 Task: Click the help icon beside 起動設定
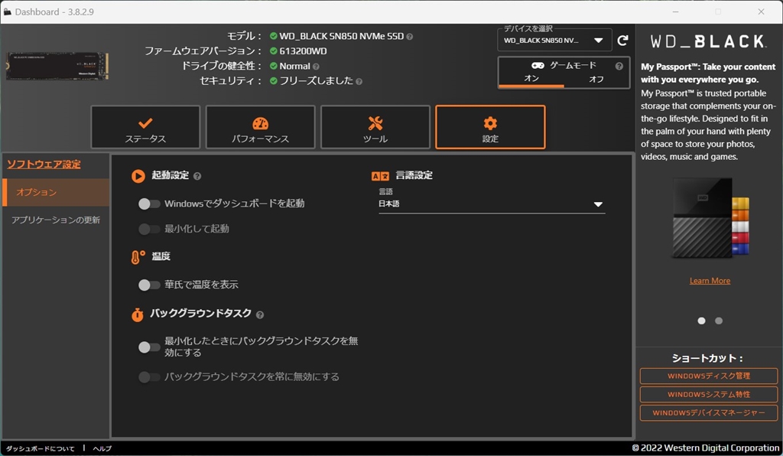197,176
